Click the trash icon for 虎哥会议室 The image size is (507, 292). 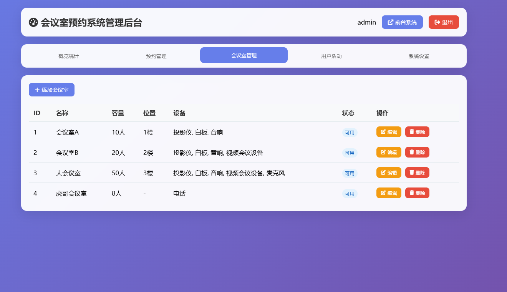click(412, 193)
